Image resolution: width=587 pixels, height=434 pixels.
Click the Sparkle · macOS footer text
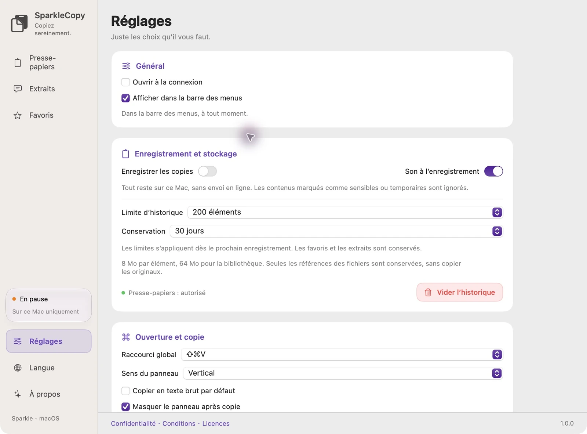click(x=36, y=418)
